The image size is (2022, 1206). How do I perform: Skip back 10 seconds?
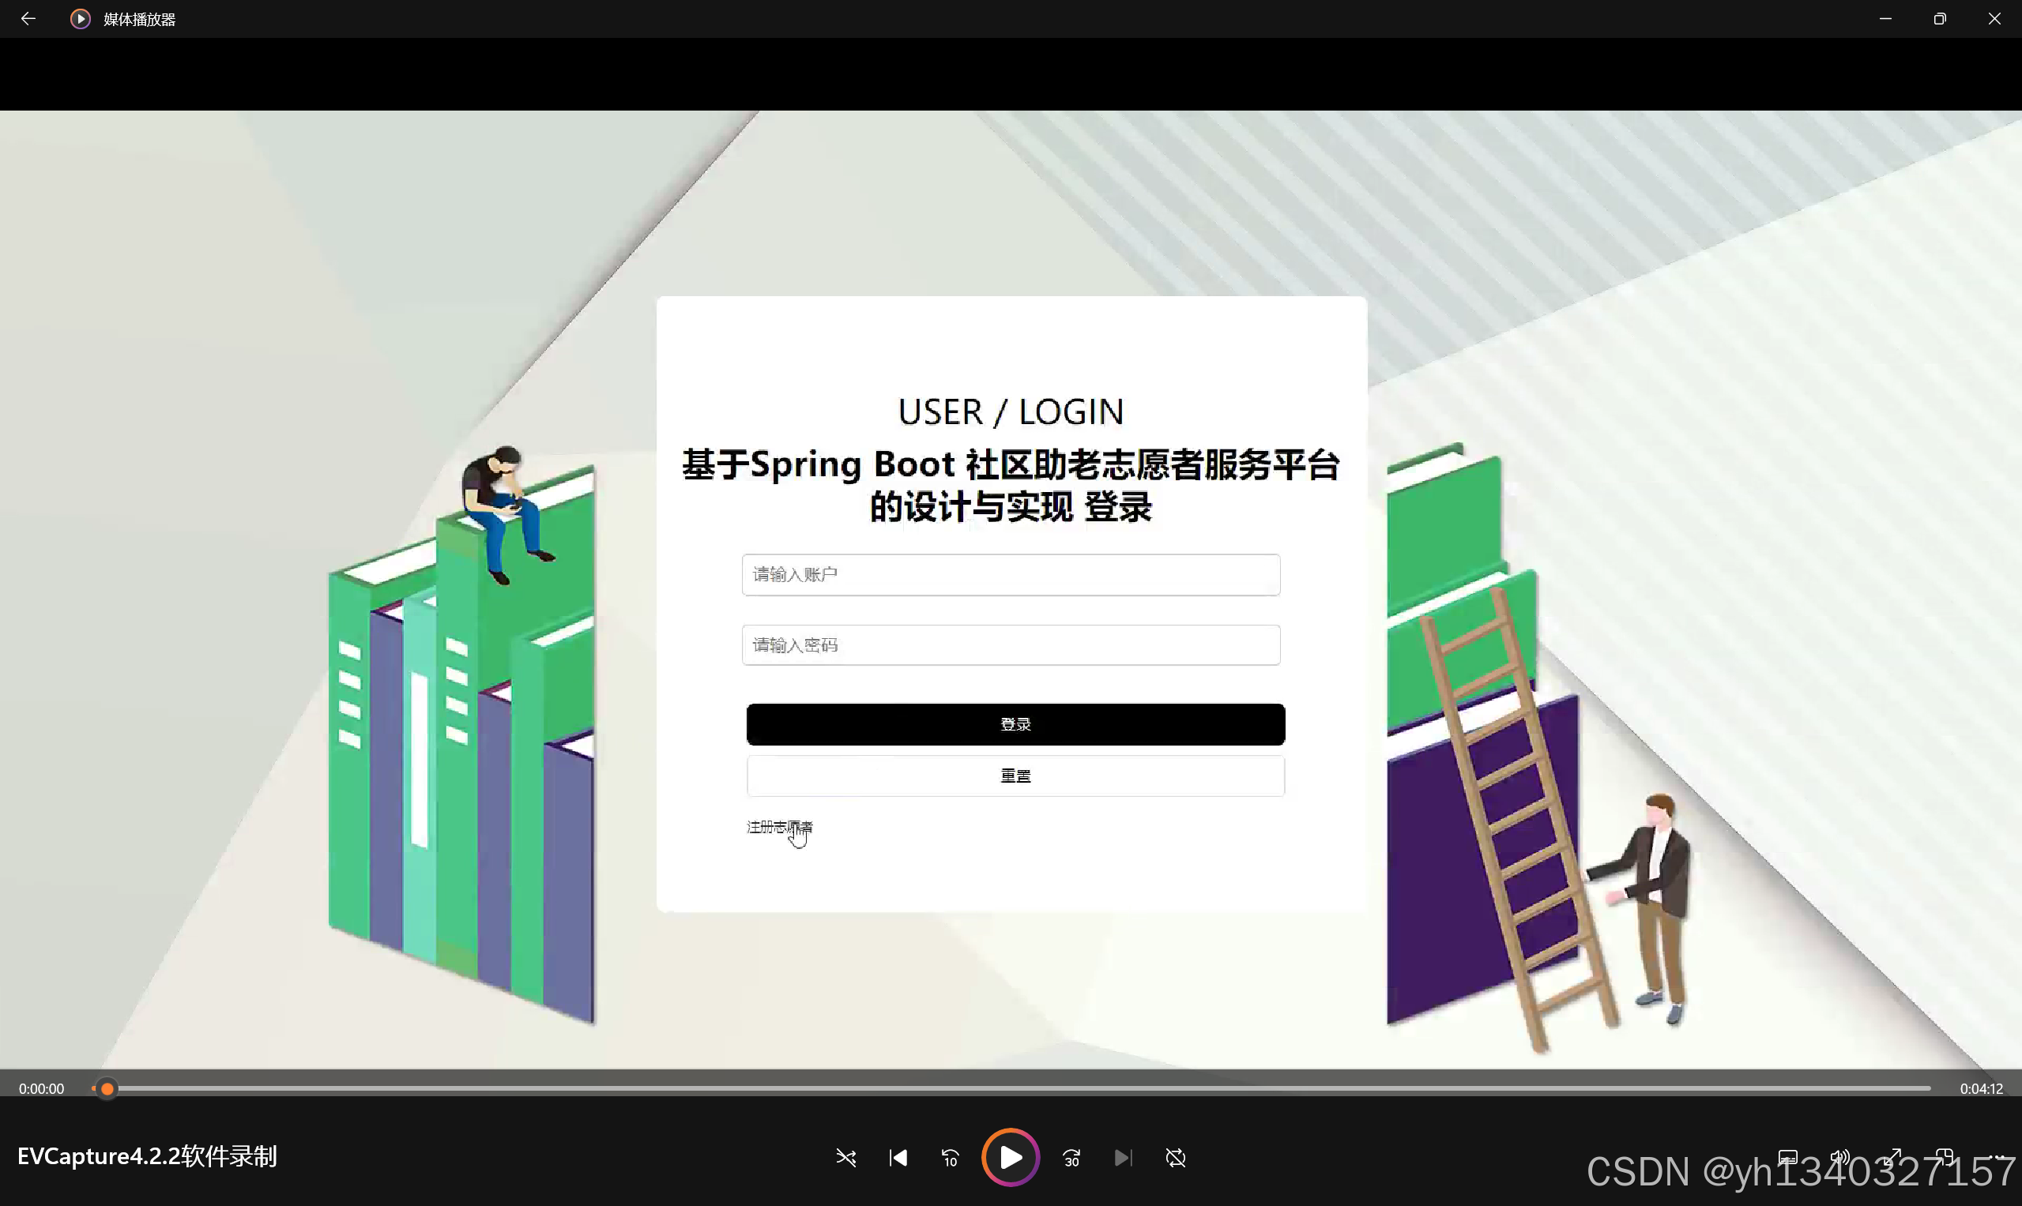tap(951, 1157)
